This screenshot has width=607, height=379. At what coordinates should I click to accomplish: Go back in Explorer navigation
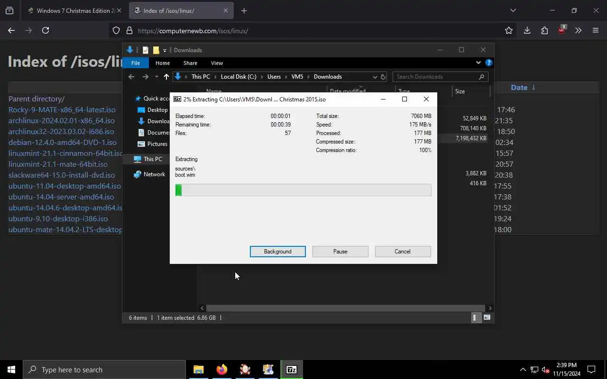click(x=131, y=77)
